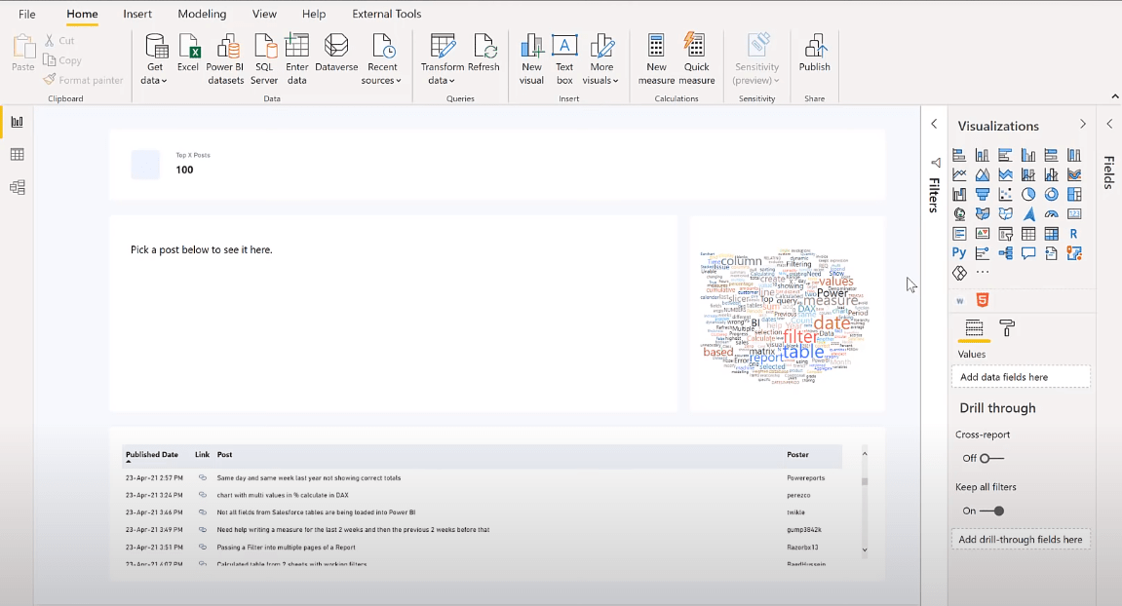The width and height of the screenshot is (1122, 606).
Task: Turn on Cross-report drill through
Action: (x=991, y=458)
